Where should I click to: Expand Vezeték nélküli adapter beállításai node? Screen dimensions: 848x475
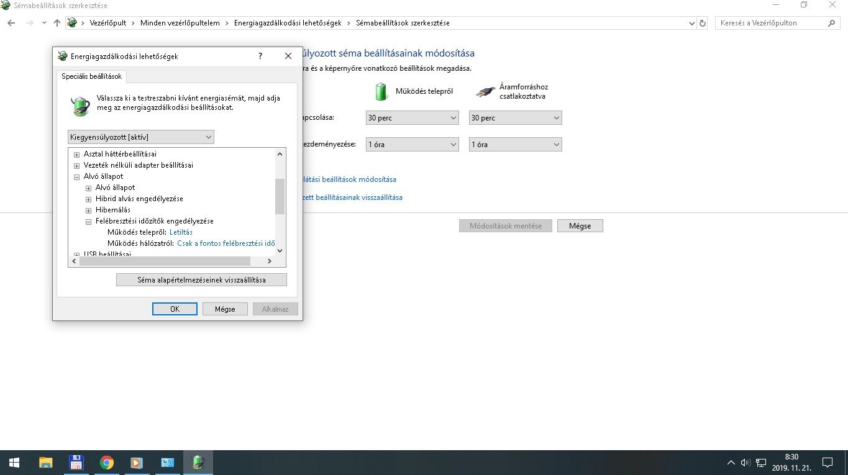coord(77,165)
